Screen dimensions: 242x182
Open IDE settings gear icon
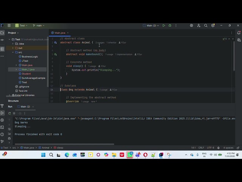coord(213,25)
